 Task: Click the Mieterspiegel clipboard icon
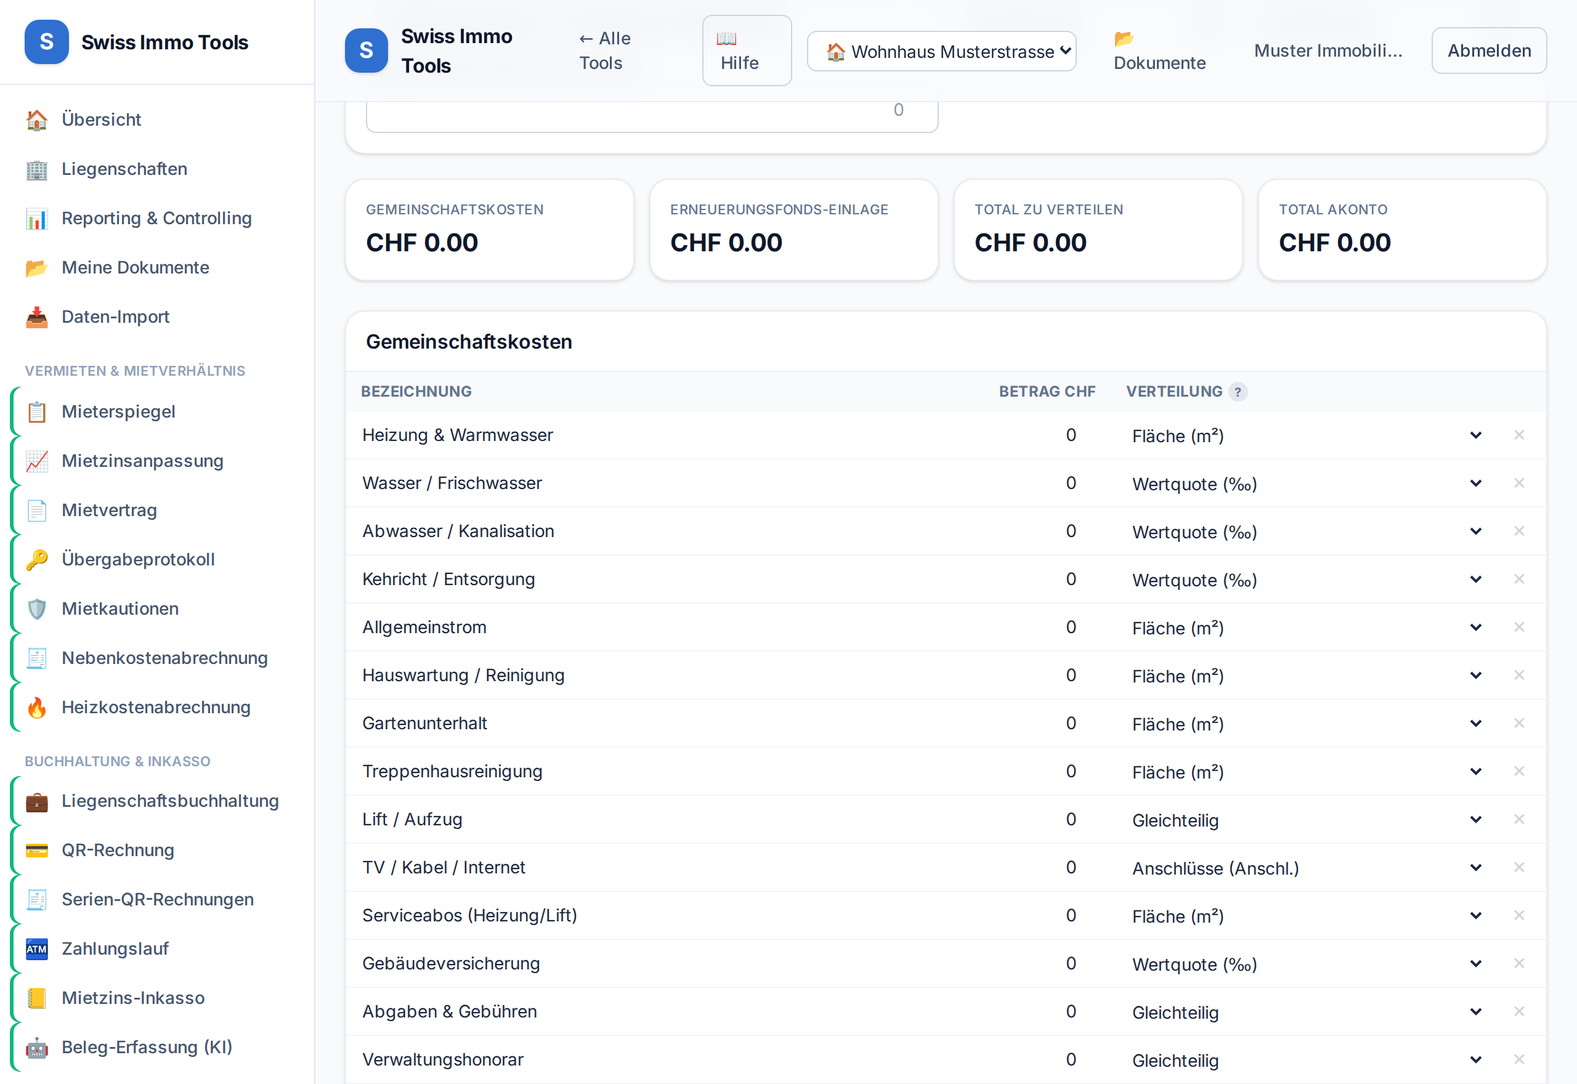(37, 411)
